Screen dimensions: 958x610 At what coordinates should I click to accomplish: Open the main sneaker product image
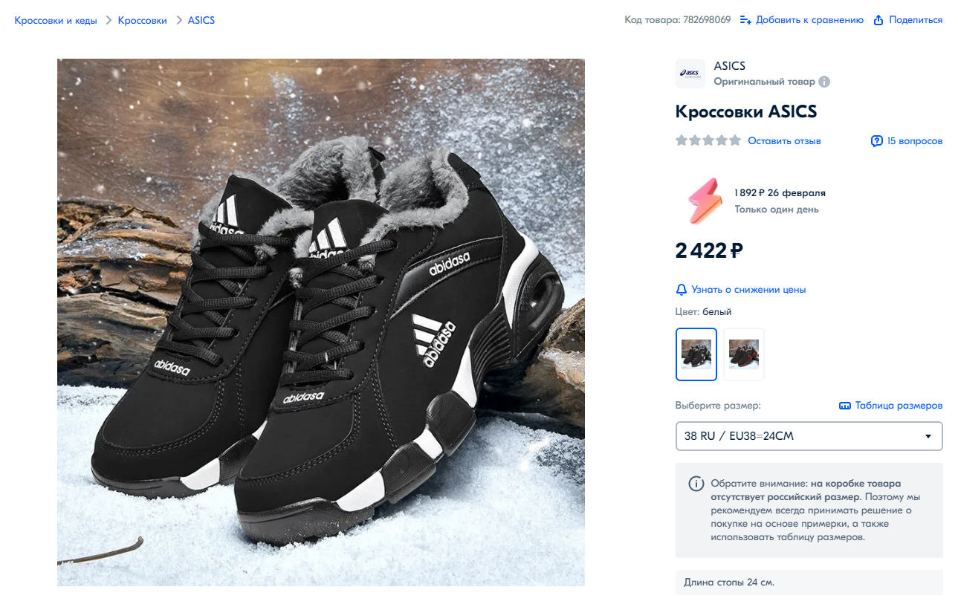[321, 322]
